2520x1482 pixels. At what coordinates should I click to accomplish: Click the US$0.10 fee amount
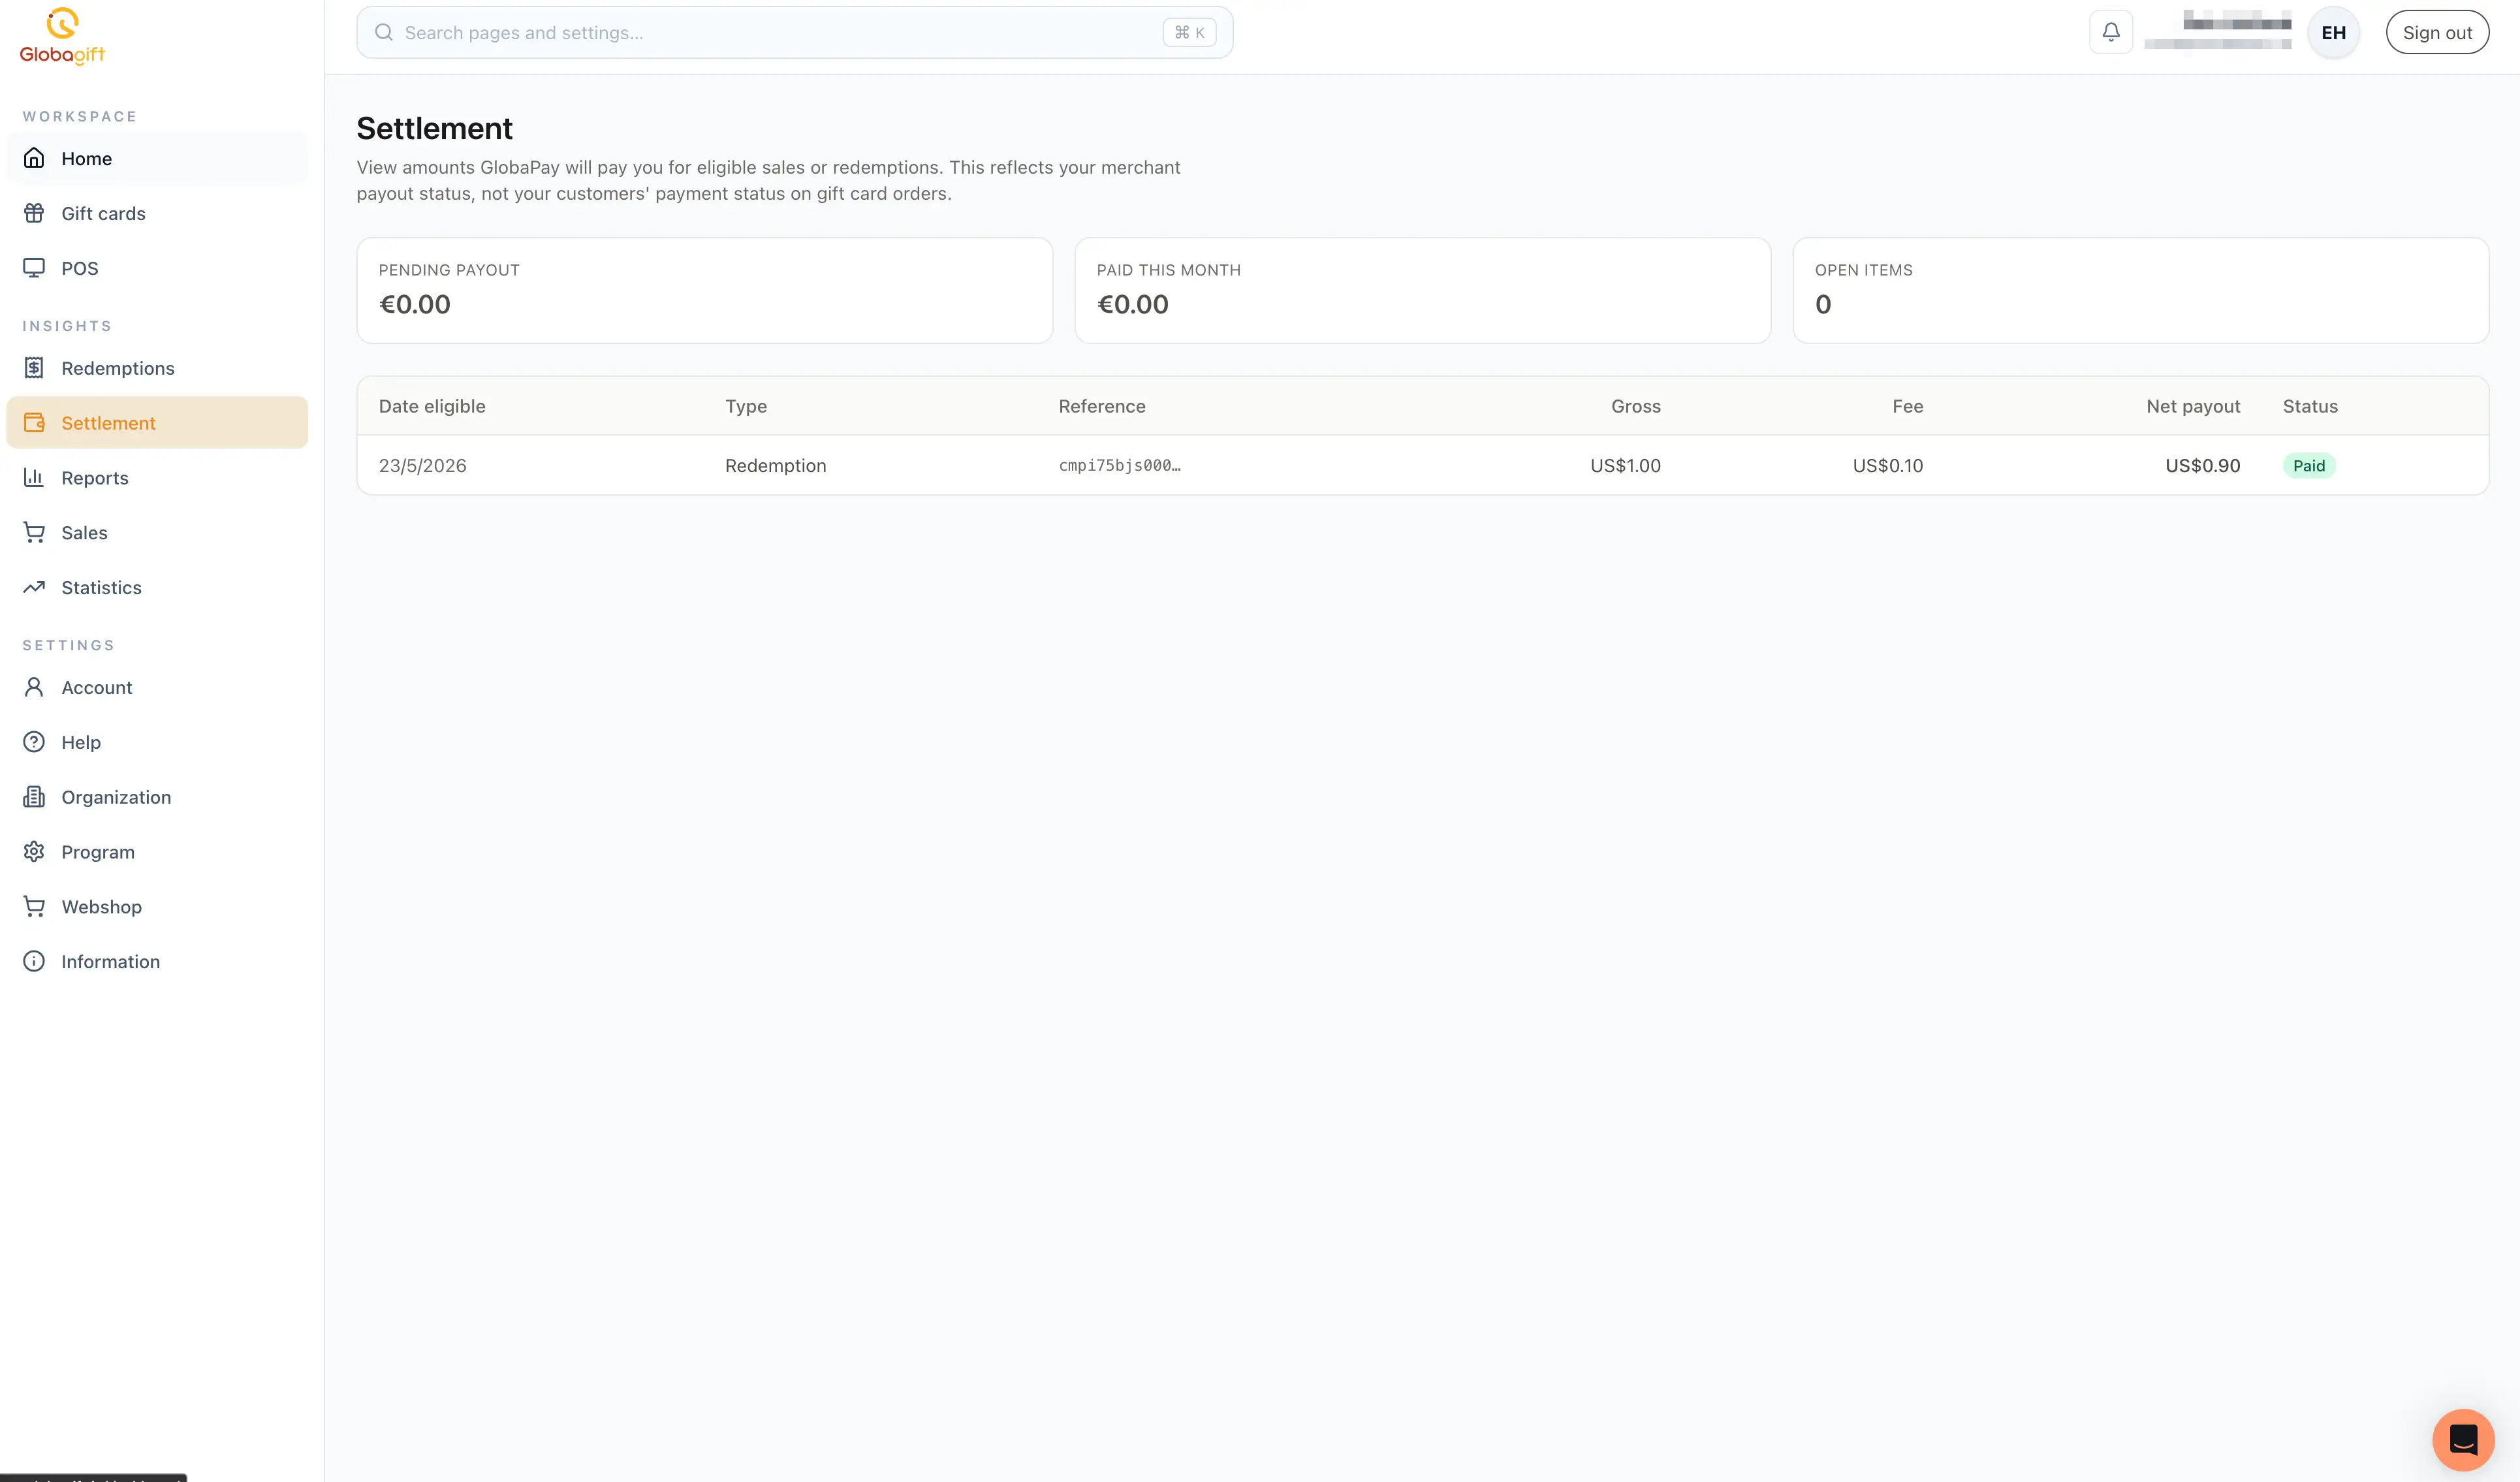coord(1887,465)
